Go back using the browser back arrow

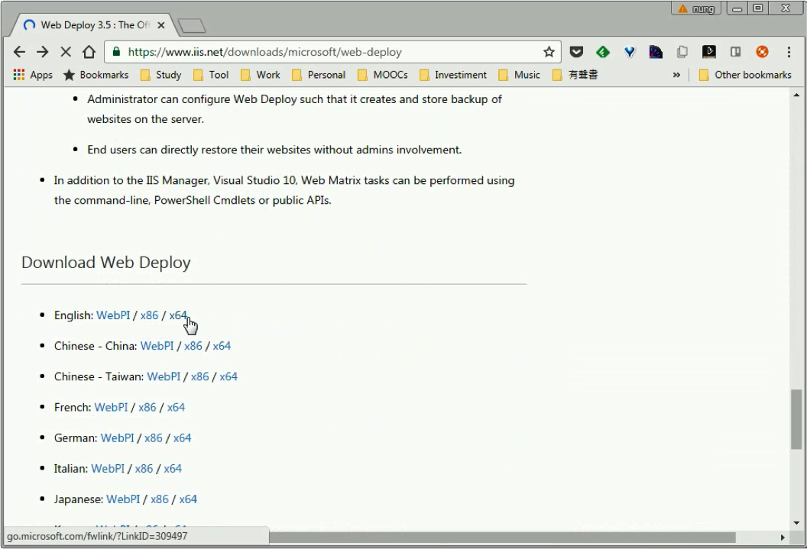tap(19, 52)
